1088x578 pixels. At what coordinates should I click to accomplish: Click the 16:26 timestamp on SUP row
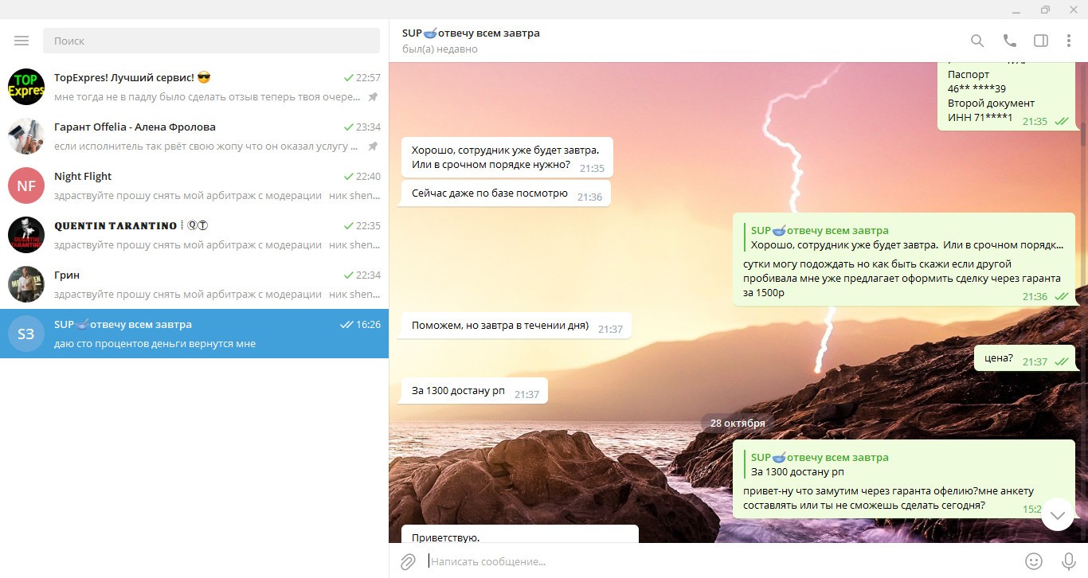[368, 325]
